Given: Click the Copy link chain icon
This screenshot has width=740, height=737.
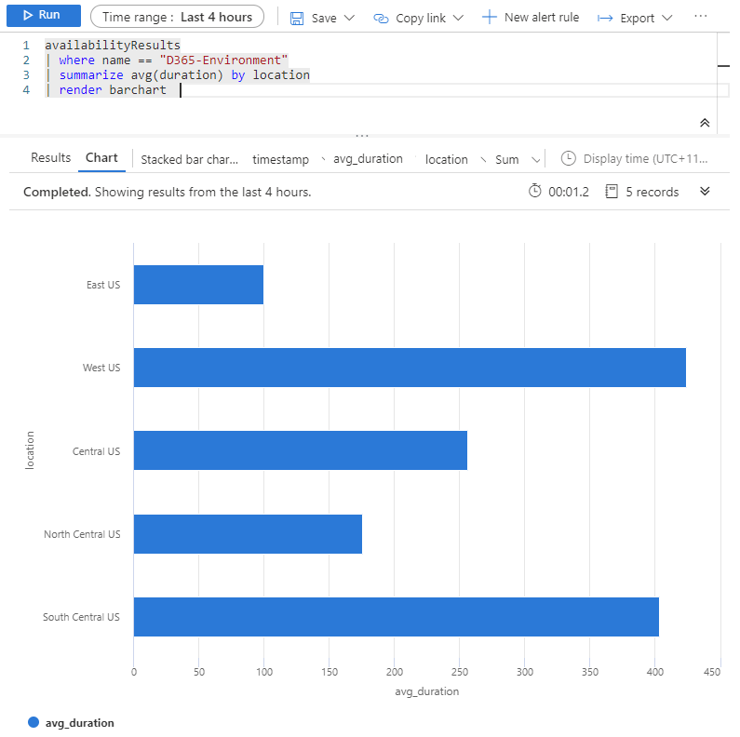Looking at the screenshot, I should [381, 18].
